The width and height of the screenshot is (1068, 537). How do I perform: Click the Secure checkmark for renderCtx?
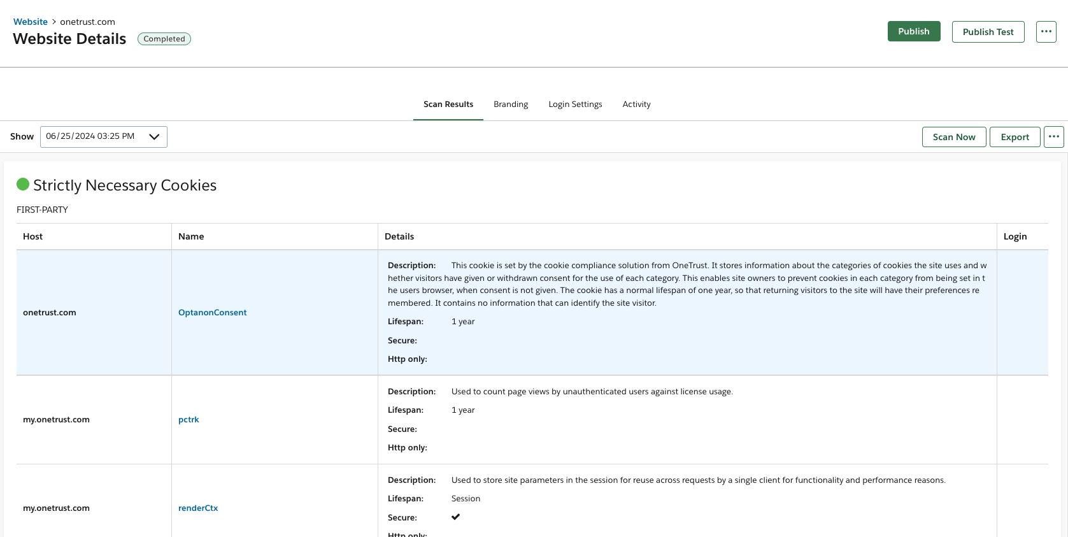tap(455, 517)
